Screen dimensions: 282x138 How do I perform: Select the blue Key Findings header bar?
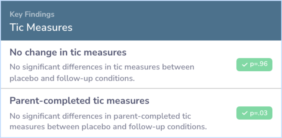click(141, 21)
